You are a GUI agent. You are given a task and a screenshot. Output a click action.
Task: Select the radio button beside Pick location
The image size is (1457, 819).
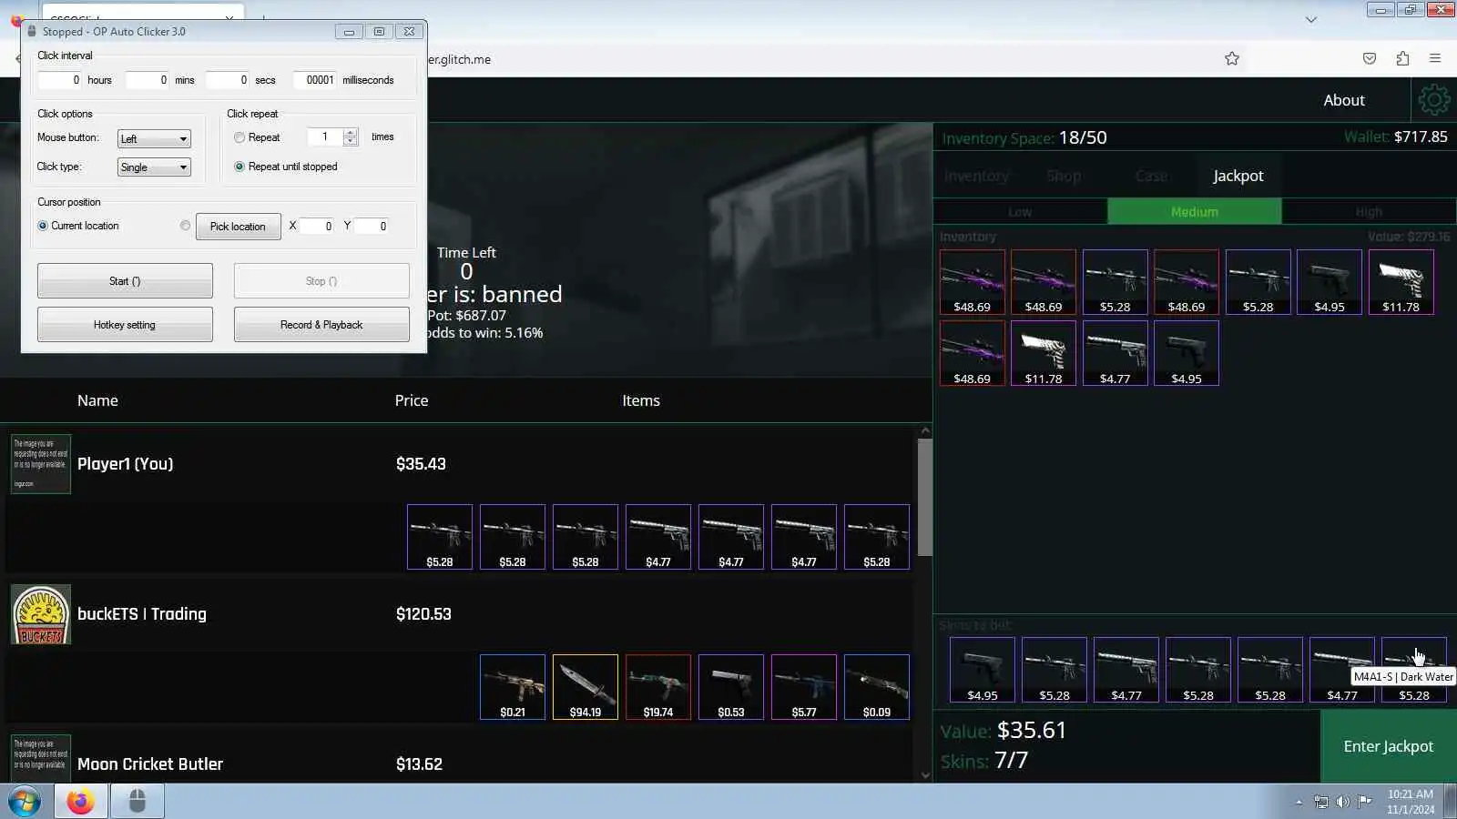click(x=186, y=226)
